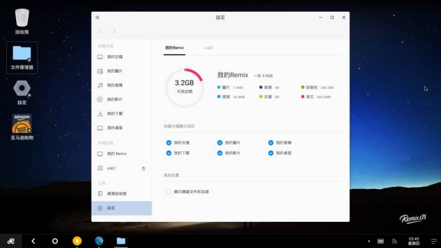This screenshot has width=441, height=248.
Task: Switch to usb1 tab
Action: pyautogui.click(x=209, y=48)
